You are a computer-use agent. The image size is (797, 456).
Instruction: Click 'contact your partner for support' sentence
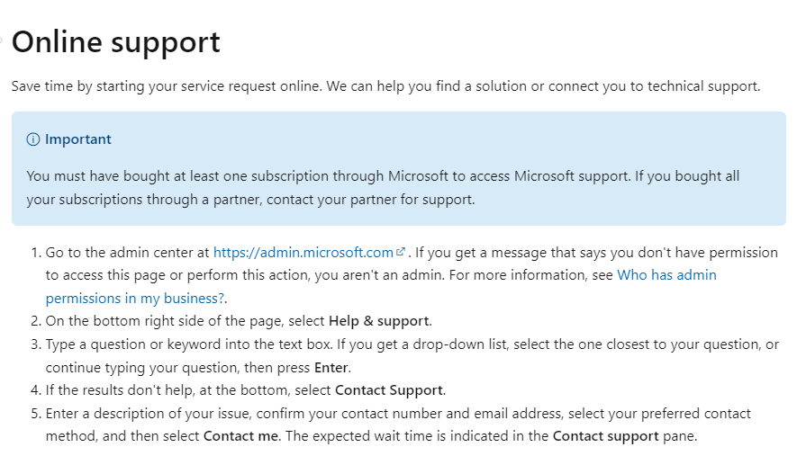click(x=370, y=200)
